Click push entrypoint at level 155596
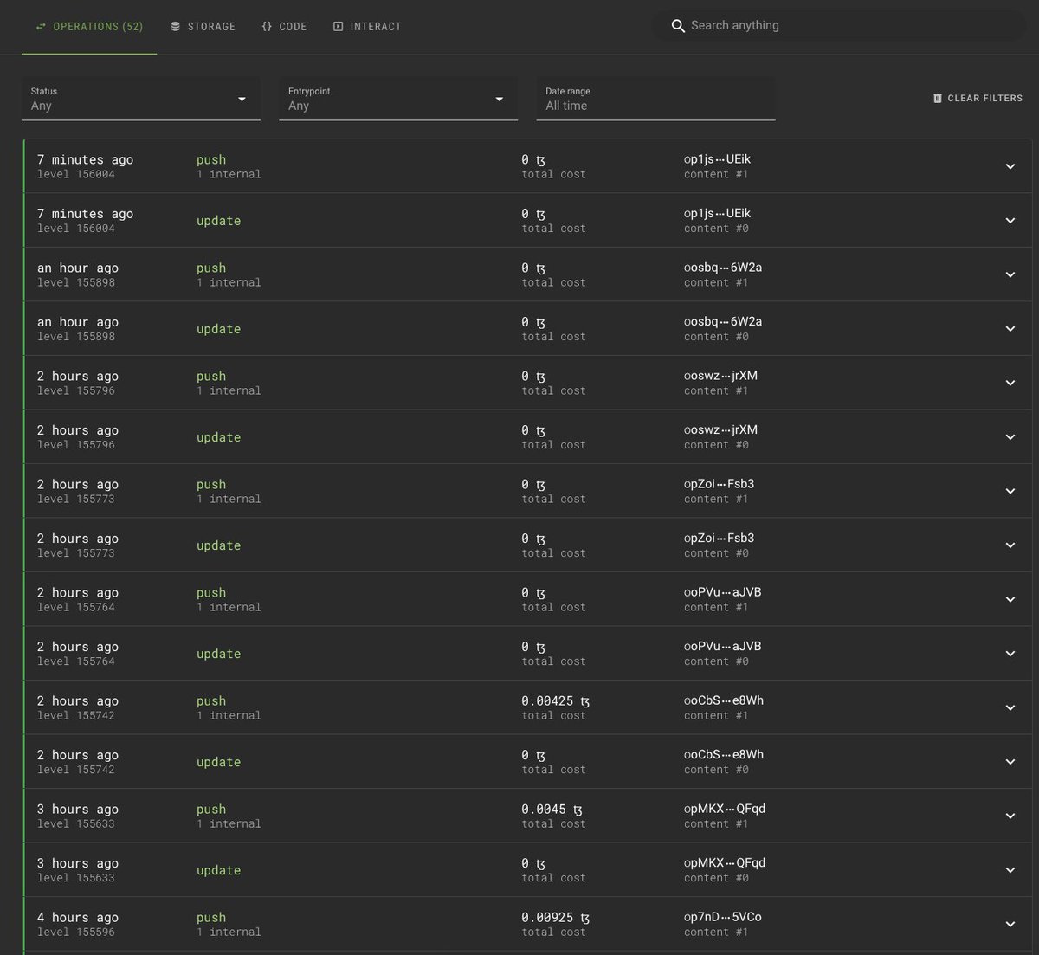 211,918
